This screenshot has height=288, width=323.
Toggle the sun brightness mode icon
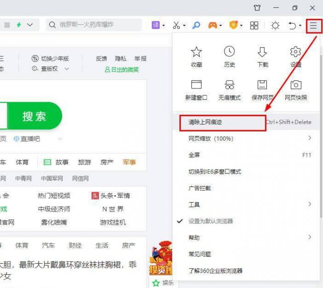pos(275,25)
